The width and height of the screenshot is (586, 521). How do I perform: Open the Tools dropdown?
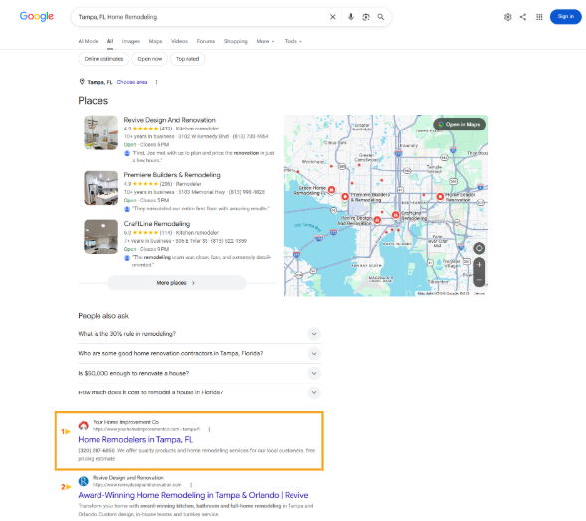[293, 41]
